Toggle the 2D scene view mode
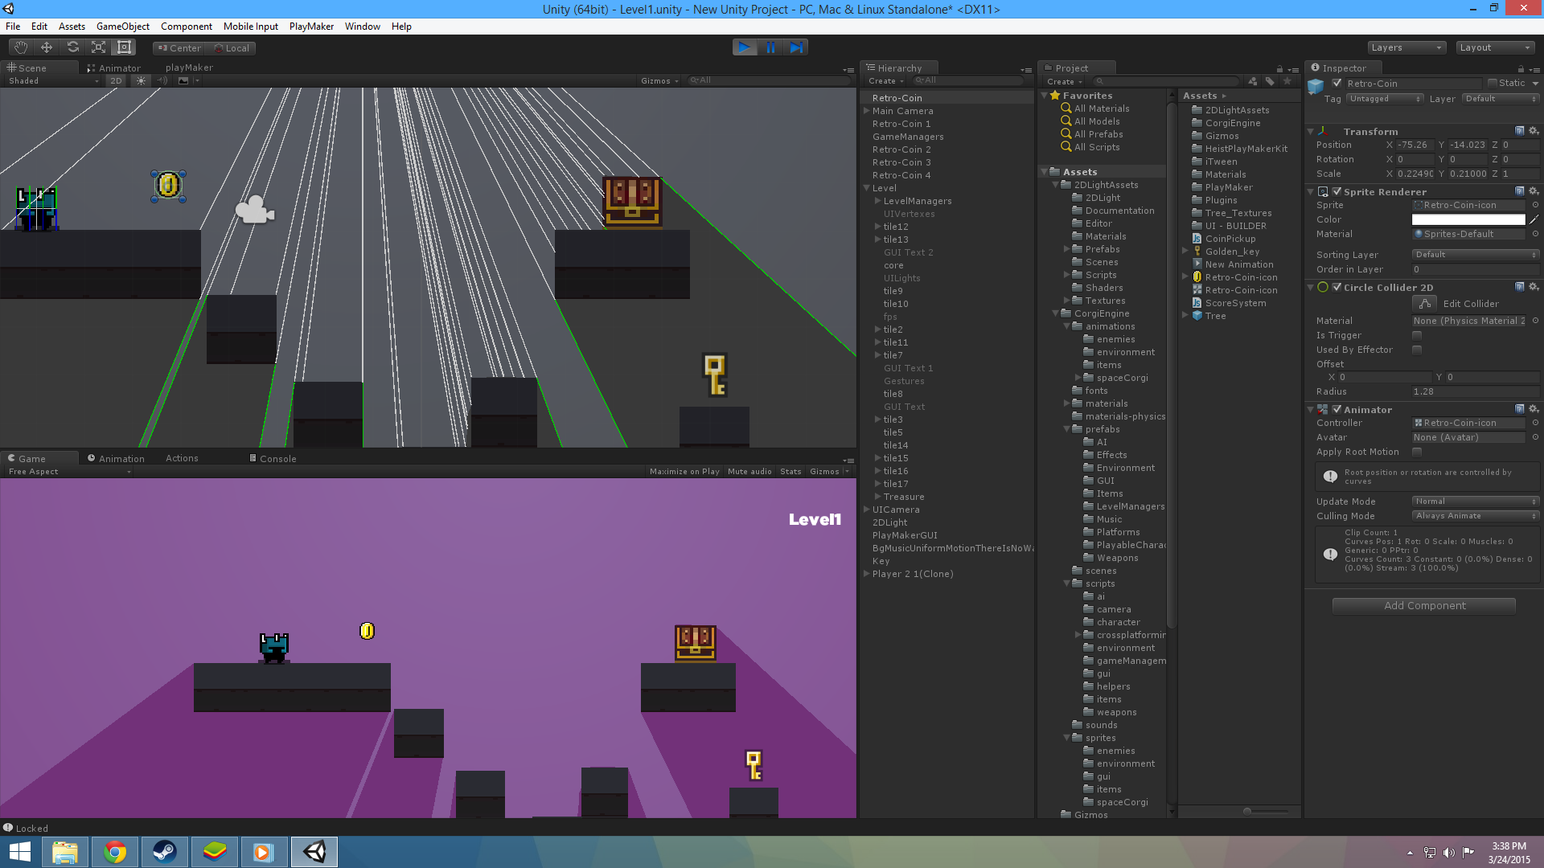Viewport: 1544px width, 868px height. pos(116,80)
